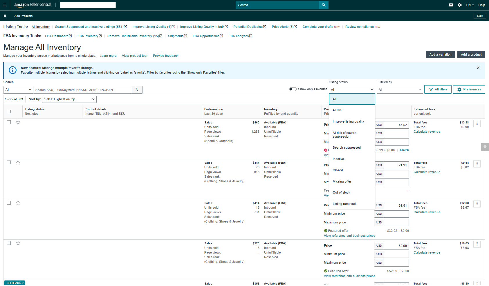The height and width of the screenshot is (286, 489).
Task: Edit the 47.52 price field
Action: tap(396, 125)
